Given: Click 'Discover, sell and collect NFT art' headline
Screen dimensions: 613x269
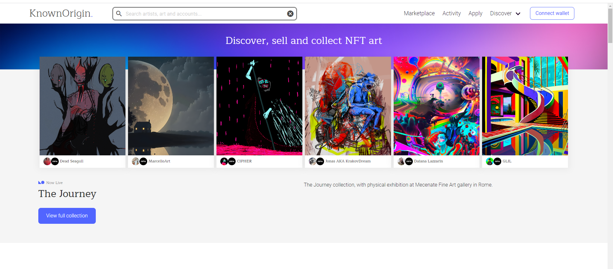Looking at the screenshot, I should 304,40.
